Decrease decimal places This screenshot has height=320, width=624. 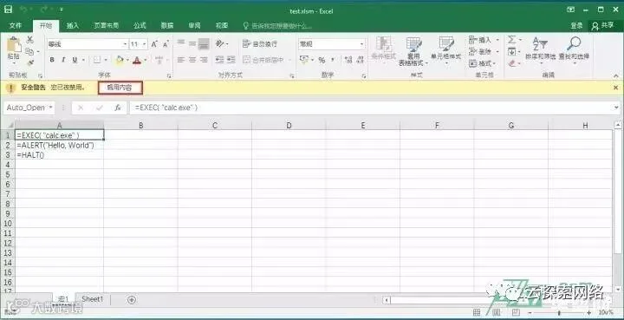(360, 60)
